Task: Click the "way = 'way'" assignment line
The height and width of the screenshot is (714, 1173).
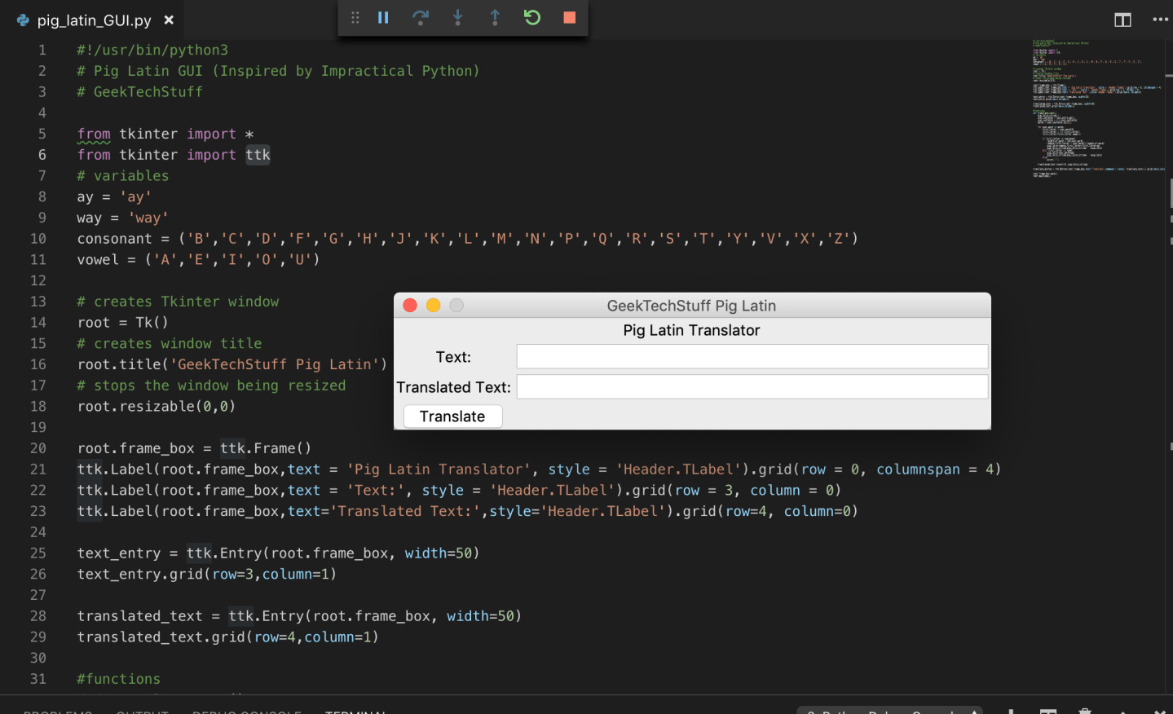Action: (122, 218)
